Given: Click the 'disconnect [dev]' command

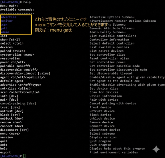Looking at the screenshot, I should (14, 130).
